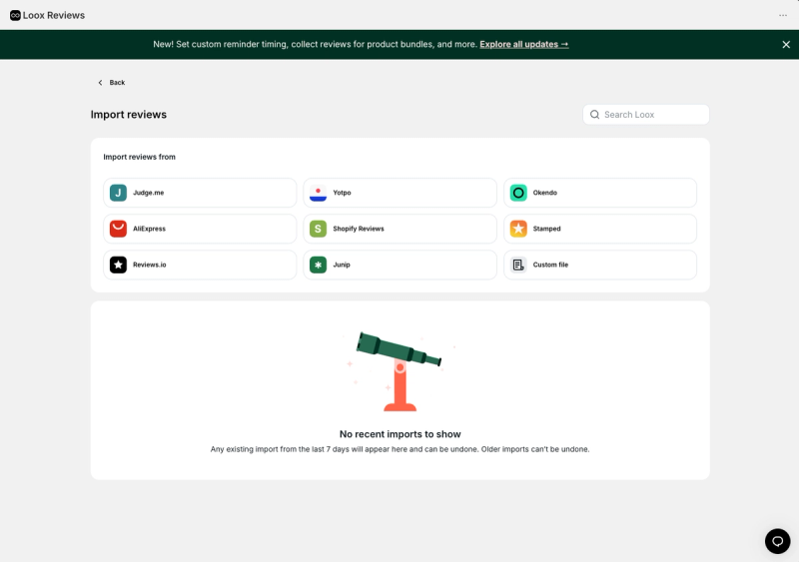
Task: Click the Shopify Reviews label
Action: [x=359, y=229]
